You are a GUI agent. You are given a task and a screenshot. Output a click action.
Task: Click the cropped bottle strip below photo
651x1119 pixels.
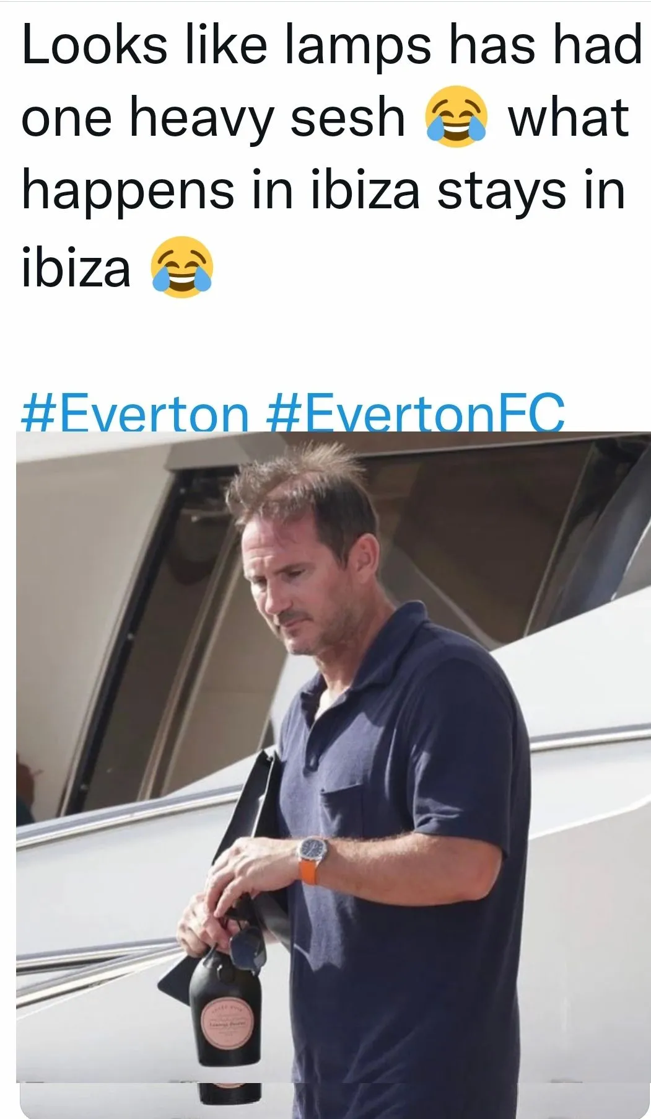[230, 1093]
